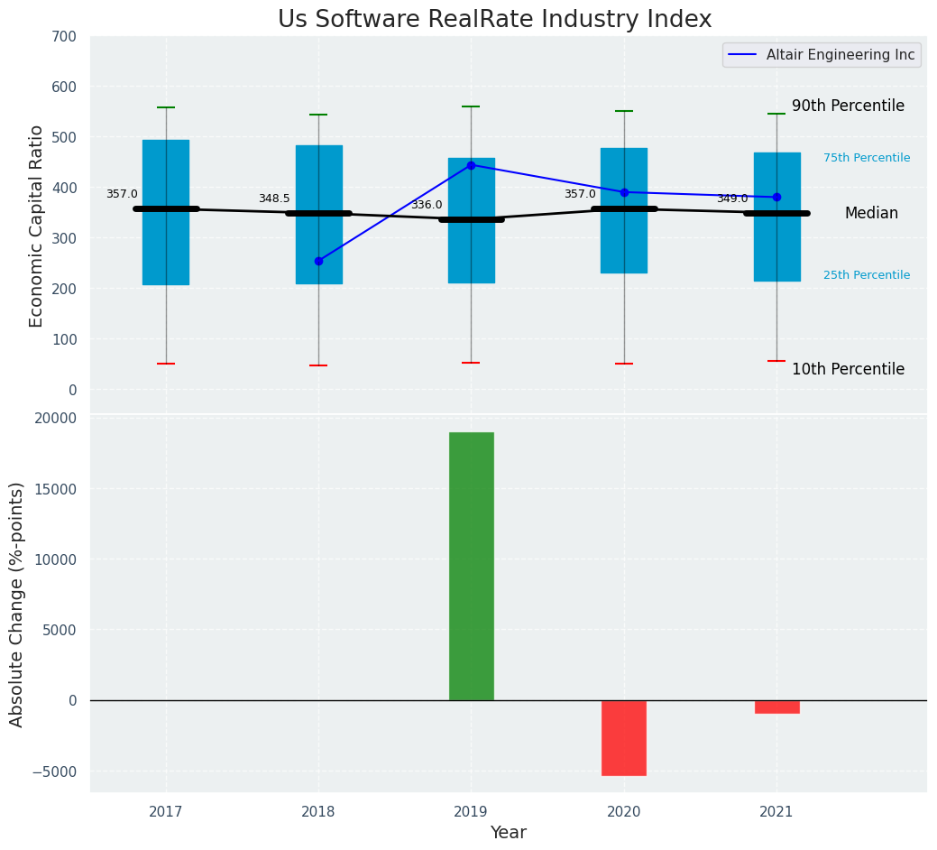Click the Economic Capital Ratio axis title
The height and width of the screenshot is (850, 937).
[x=37, y=226]
